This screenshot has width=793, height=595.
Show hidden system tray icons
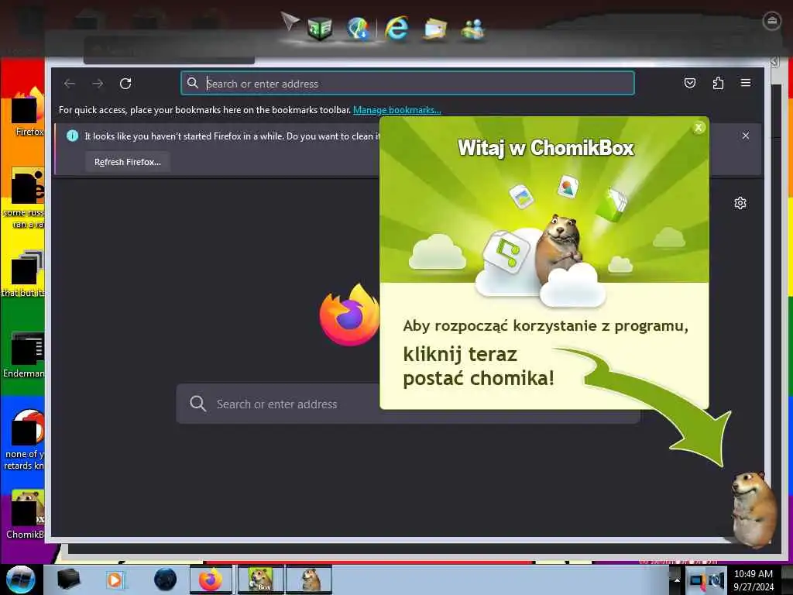[677, 580]
